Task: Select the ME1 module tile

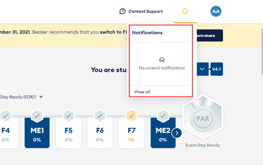Action: click(37, 133)
